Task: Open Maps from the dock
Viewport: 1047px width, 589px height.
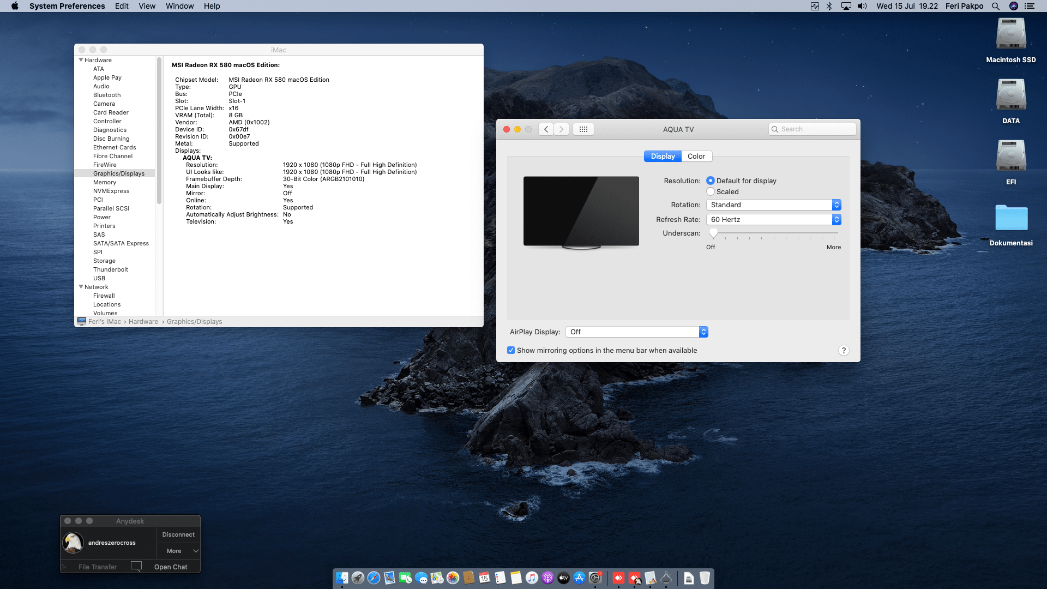Action: [x=437, y=578]
